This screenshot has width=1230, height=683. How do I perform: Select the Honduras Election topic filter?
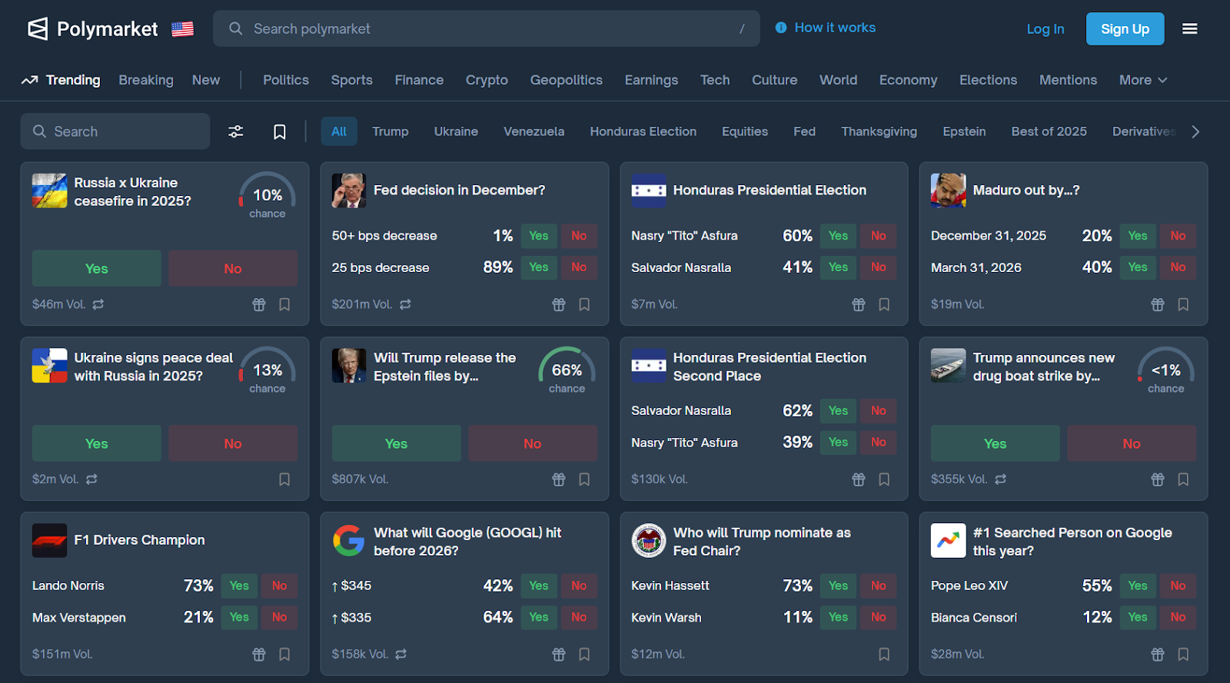coord(643,131)
